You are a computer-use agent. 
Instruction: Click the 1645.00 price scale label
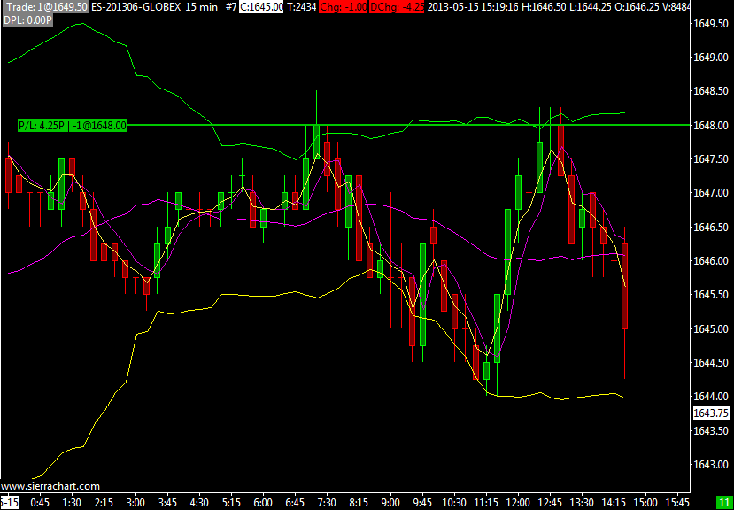[x=712, y=328]
